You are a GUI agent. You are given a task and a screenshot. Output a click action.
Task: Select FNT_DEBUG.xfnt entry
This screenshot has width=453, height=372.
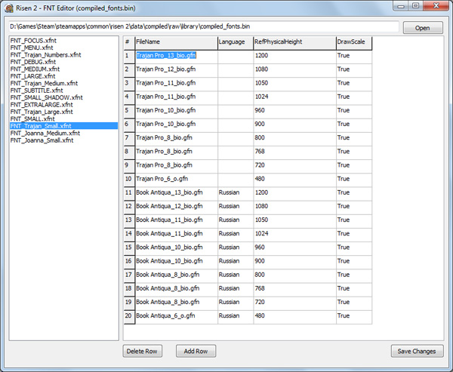click(63, 62)
